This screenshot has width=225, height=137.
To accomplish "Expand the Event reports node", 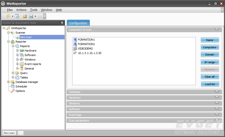I will click(17, 64).
